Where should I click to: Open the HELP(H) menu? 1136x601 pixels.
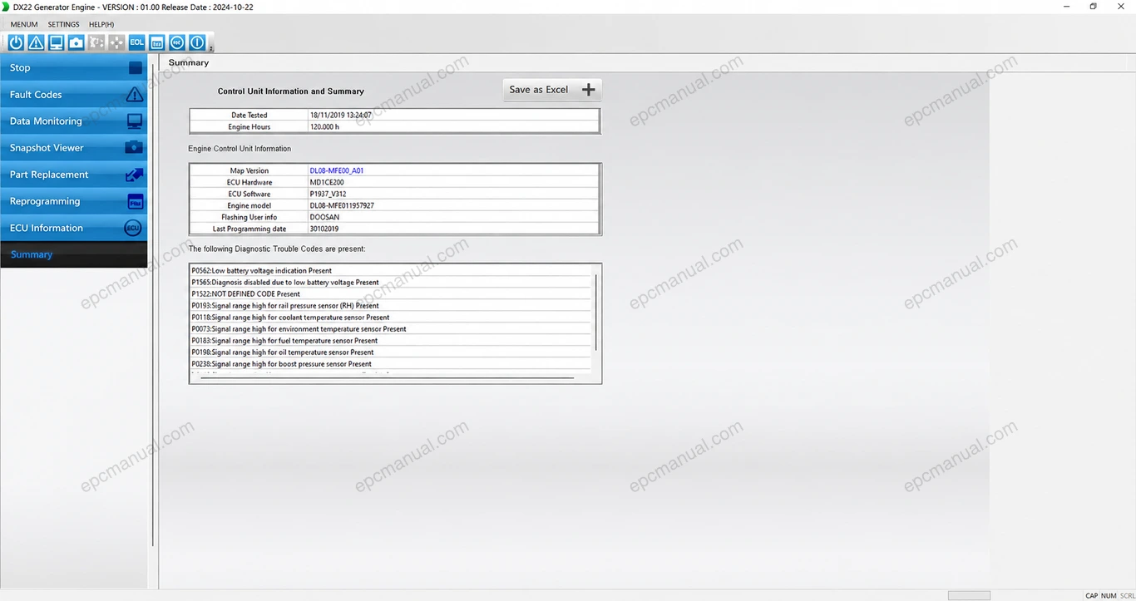coord(101,24)
